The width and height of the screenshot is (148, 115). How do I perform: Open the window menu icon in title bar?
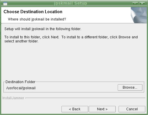[5, 4]
